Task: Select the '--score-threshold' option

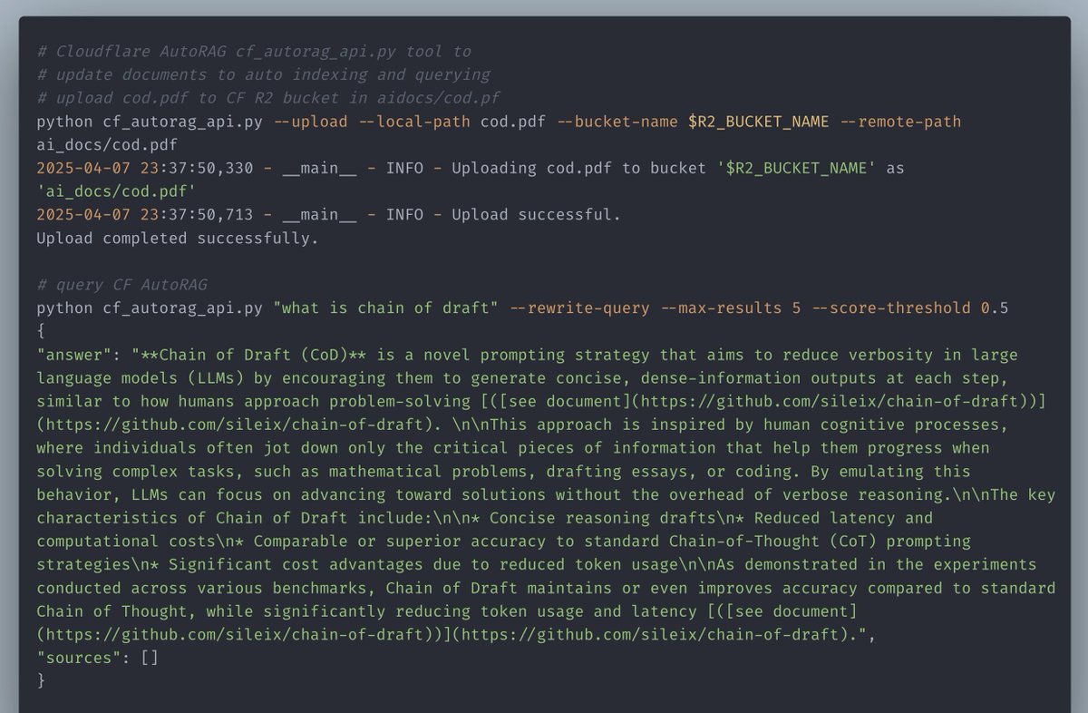Action: coord(891,308)
